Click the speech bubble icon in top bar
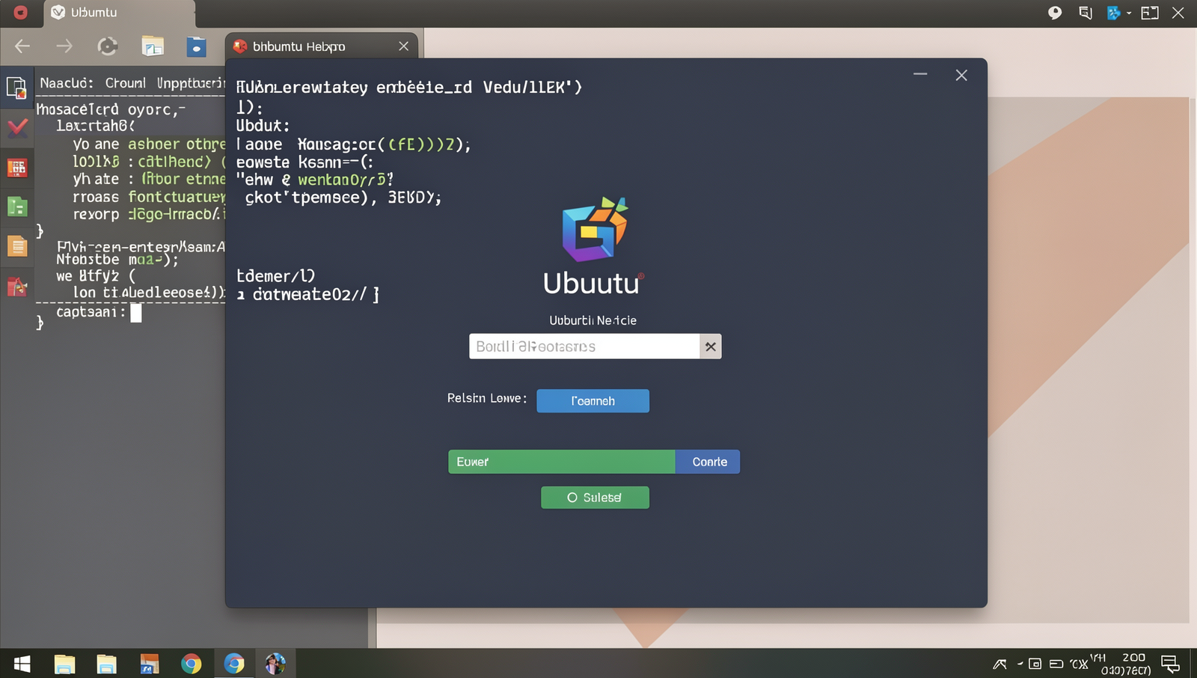Image resolution: width=1197 pixels, height=678 pixels. point(1055,13)
